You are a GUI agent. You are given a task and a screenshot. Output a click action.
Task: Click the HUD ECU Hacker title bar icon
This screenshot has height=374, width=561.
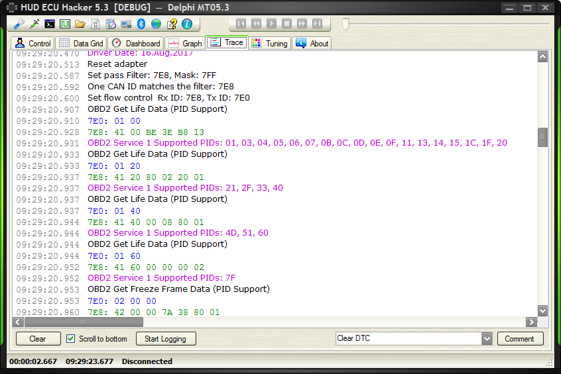pyautogui.click(x=12, y=7)
